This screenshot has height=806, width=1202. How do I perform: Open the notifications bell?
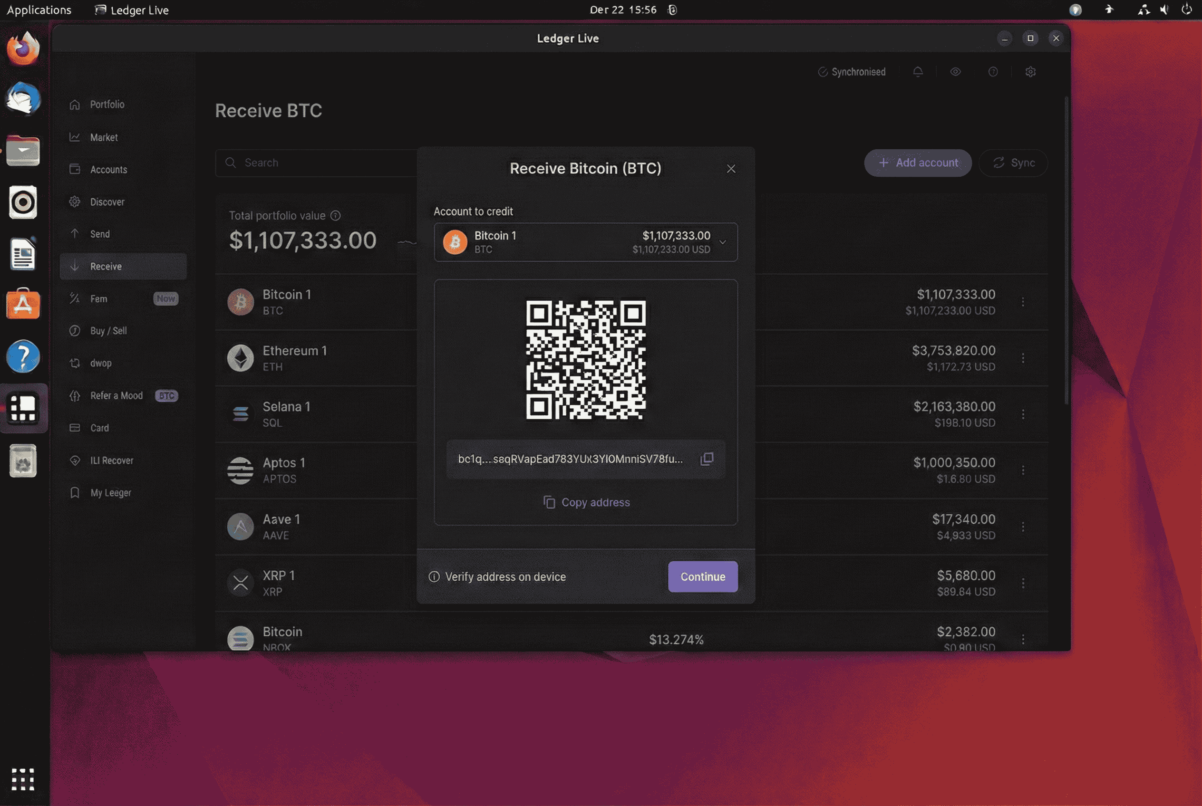(918, 72)
